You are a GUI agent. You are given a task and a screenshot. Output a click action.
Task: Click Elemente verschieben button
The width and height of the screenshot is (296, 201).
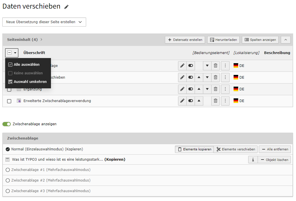click(236, 149)
